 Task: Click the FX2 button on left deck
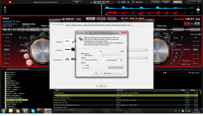point(43,35)
